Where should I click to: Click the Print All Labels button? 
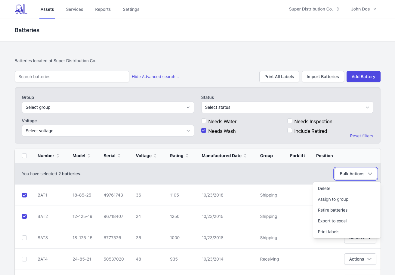[279, 77]
